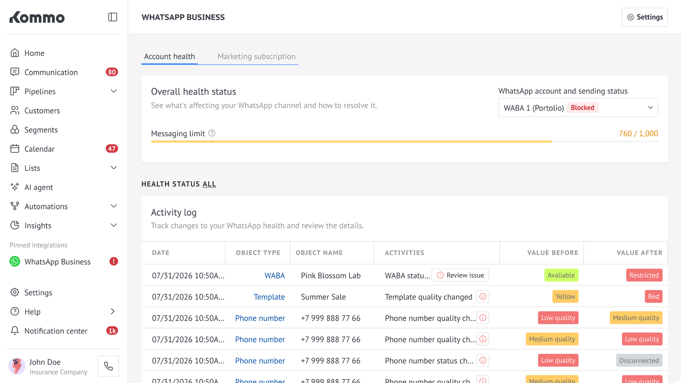Click the Pink Blossom Lab cell
Viewport: 681px width, 383px height.
[x=331, y=276]
